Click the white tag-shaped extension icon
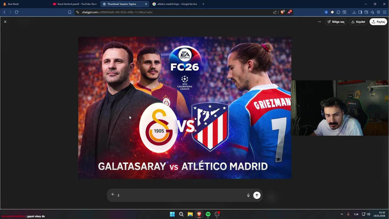The height and width of the screenshot is (219, 389). [332, 12]
